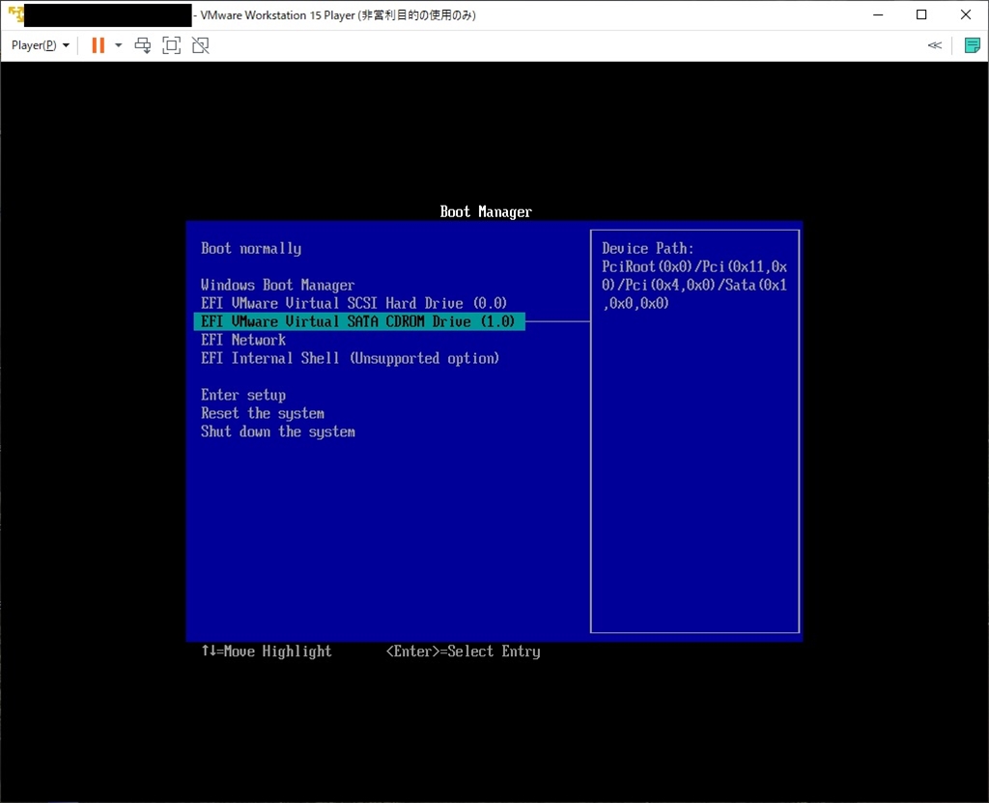Select EFI Internal Shell option
The width and height of the screenshot is (989, 803).
(350, 358)
